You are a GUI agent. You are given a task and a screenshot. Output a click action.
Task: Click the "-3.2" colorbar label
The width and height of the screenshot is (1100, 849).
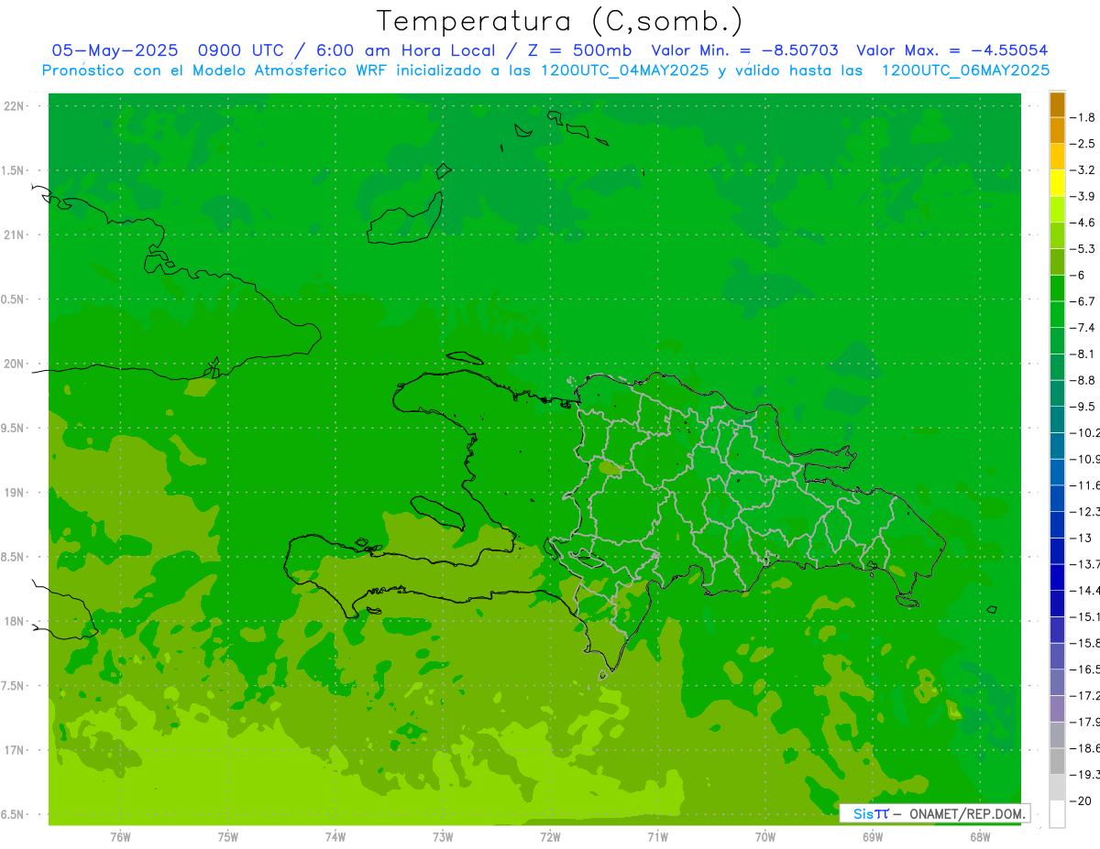(1083, 169)
